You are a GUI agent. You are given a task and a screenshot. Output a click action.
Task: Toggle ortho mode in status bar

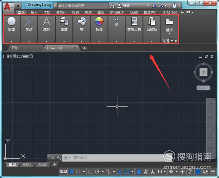point(90,172)
